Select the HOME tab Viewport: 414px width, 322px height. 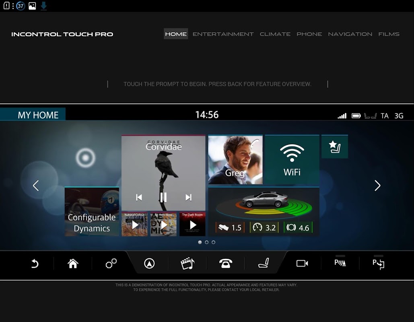point(176,34)
